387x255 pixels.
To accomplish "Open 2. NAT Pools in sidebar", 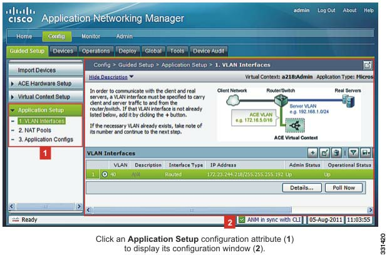I will click(x=36, y=130).
